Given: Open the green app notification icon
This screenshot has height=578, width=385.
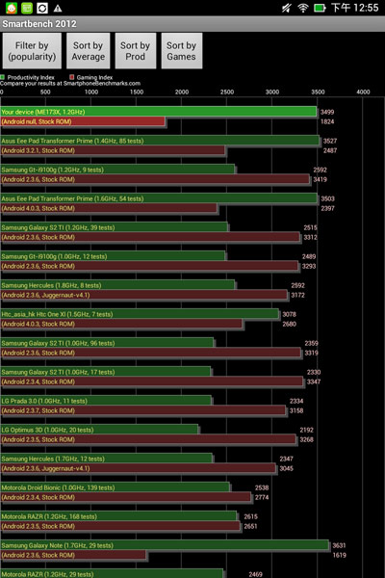Looking at the screenshot, I should click(27, 8).
